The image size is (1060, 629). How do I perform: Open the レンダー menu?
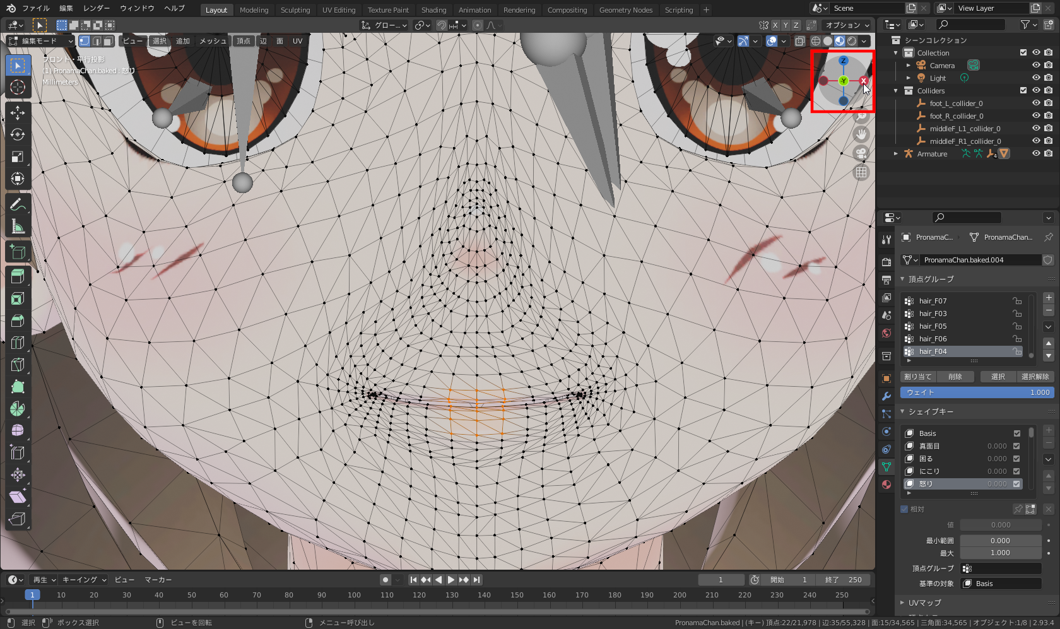click(95, 8)
